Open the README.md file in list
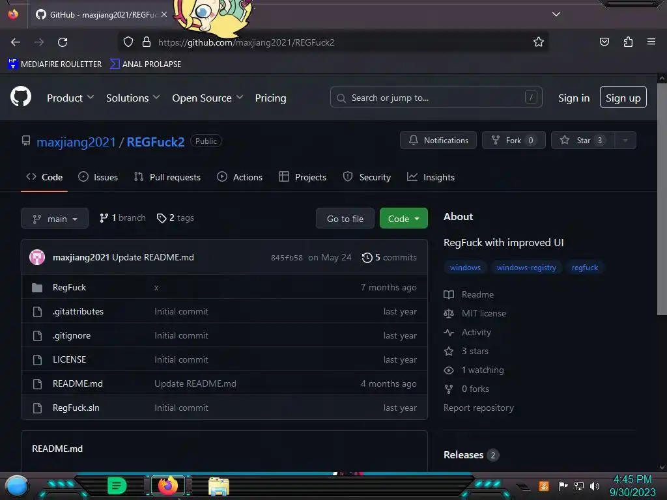This screenshot has height=500, width=667. [x=78, y=383]
